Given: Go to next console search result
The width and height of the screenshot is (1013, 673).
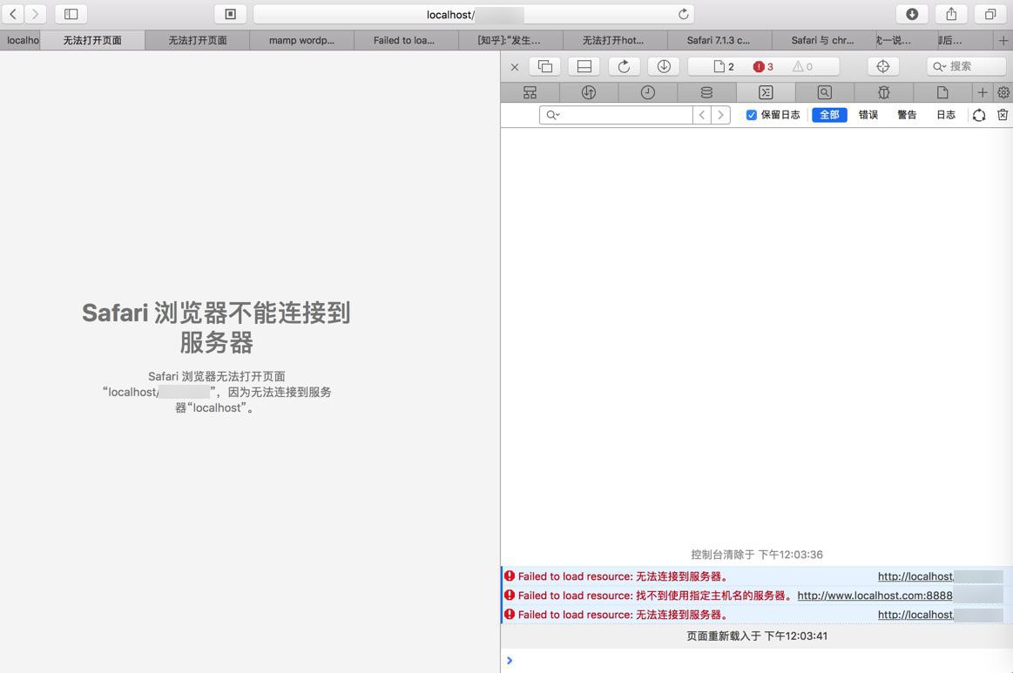Looking at the screenshot, I should [721, 115].
